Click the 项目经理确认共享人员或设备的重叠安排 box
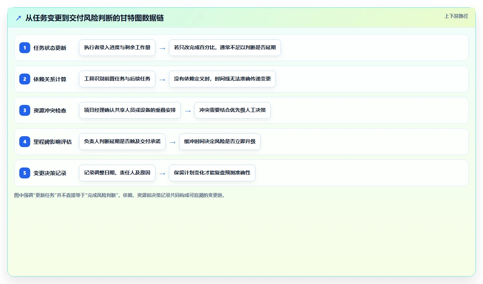The width and height of the screenshot is (483, 284). point(130,110)
